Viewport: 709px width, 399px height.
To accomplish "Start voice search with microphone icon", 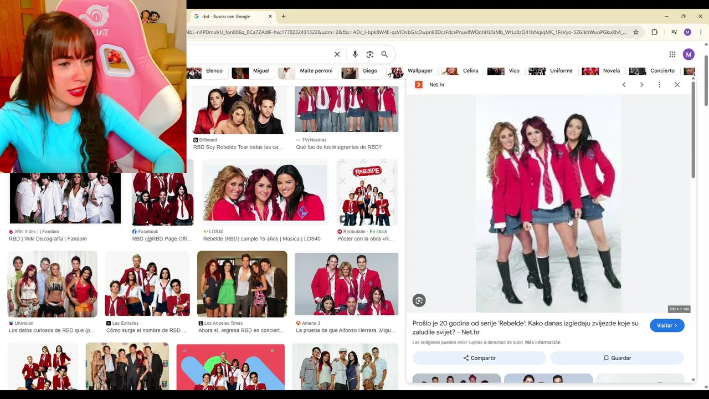I will [x=355, y=54].
